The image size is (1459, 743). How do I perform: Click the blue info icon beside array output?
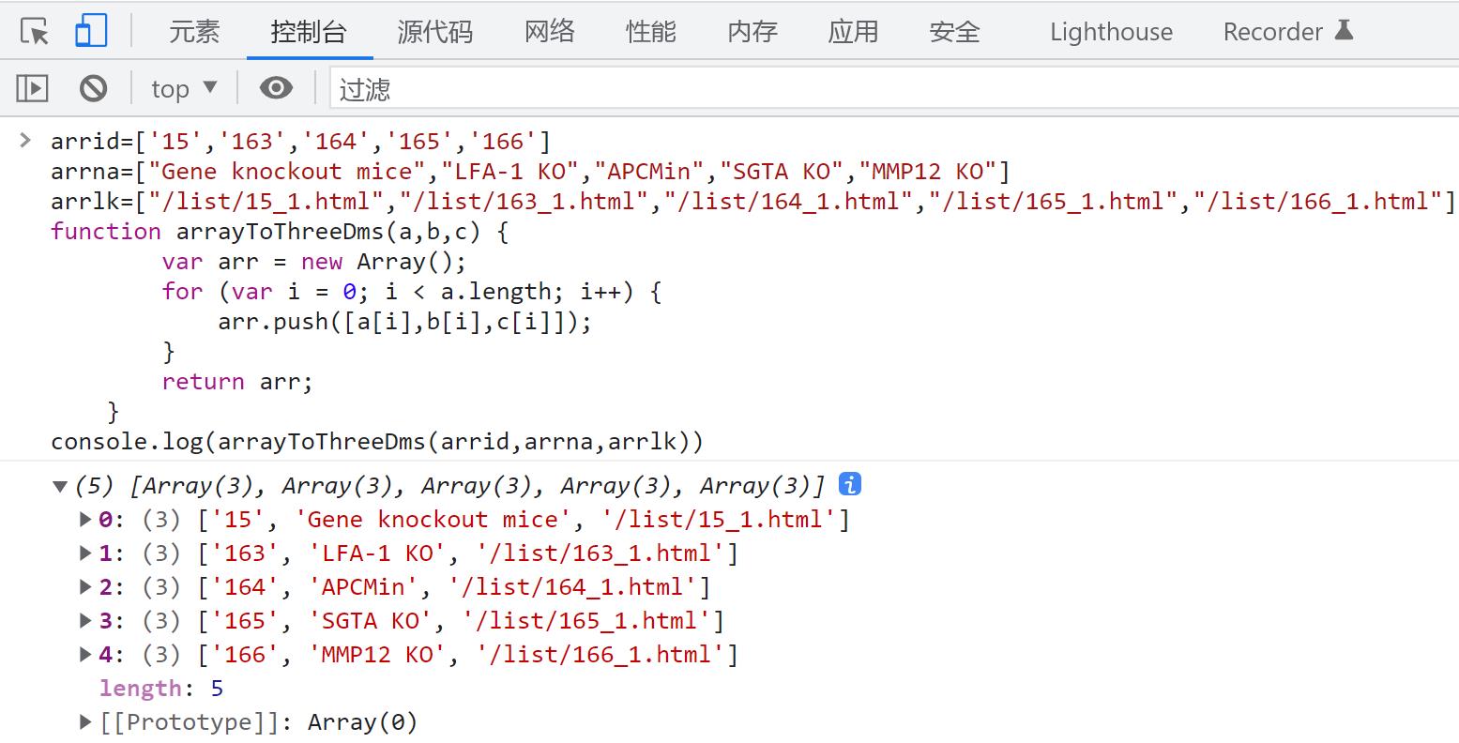849,484
